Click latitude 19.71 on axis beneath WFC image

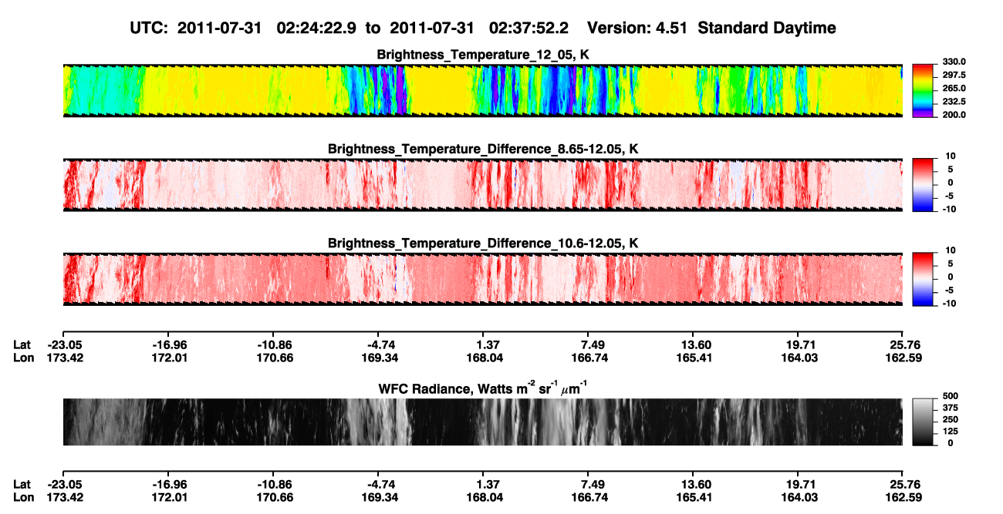coord(799,485)
